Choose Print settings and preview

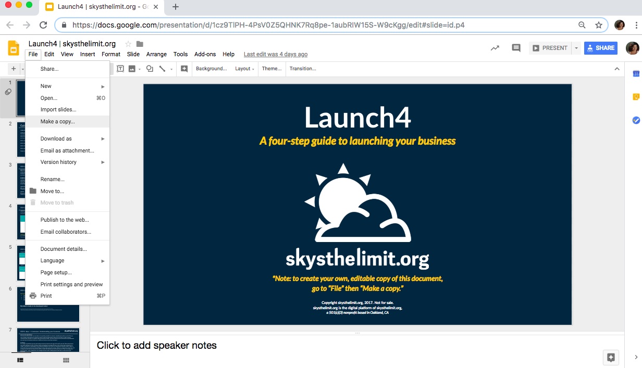pos(68,284)
